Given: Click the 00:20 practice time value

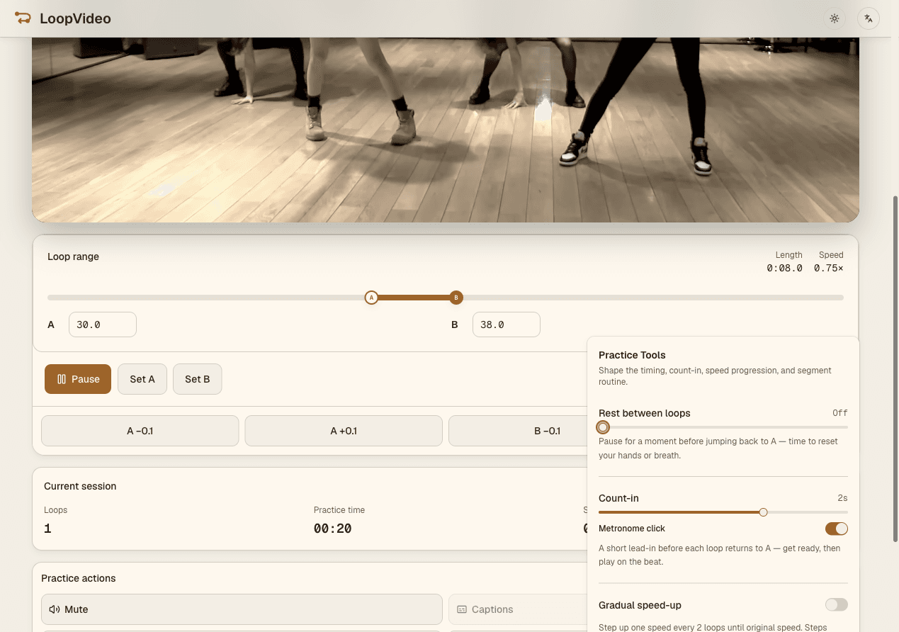Looking at the screenshot, I should click(x=333, y=529).
